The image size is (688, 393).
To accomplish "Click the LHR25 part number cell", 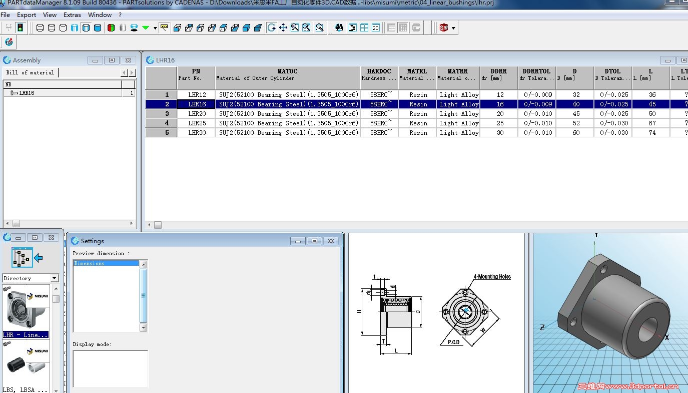I will point(196,123).
